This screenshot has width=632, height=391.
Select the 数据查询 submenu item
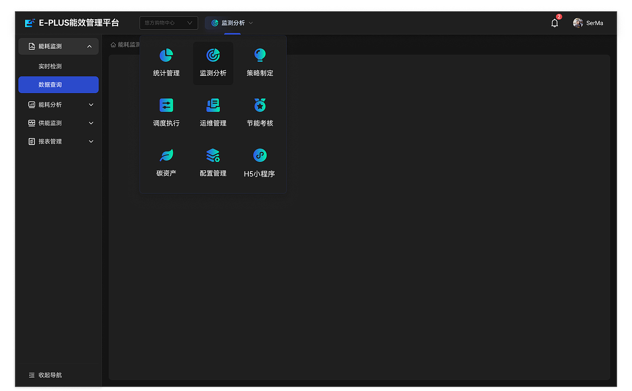pyautogui.click(x=58, y=85)
